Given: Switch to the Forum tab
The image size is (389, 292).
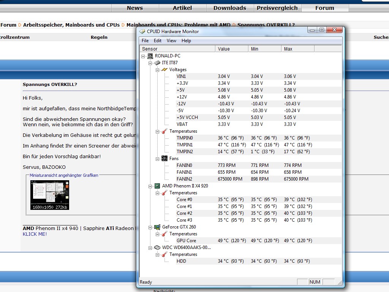Looking at the screenshot, I should (x=325, y=8).
